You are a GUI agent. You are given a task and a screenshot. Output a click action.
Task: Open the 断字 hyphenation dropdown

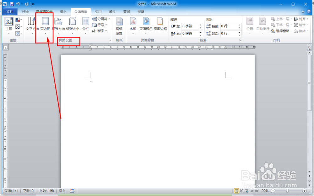(x=100, y=31)
